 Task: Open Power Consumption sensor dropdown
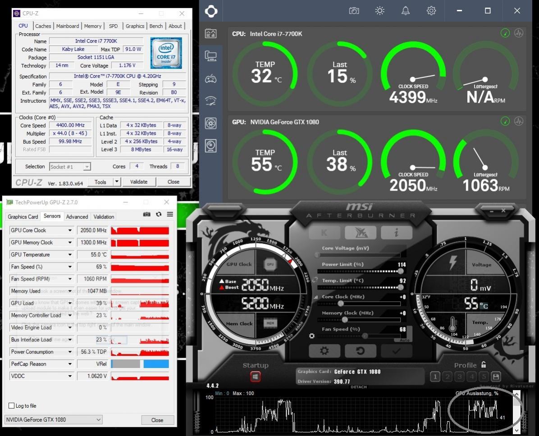pyautogui.click(x=70, y=352)
